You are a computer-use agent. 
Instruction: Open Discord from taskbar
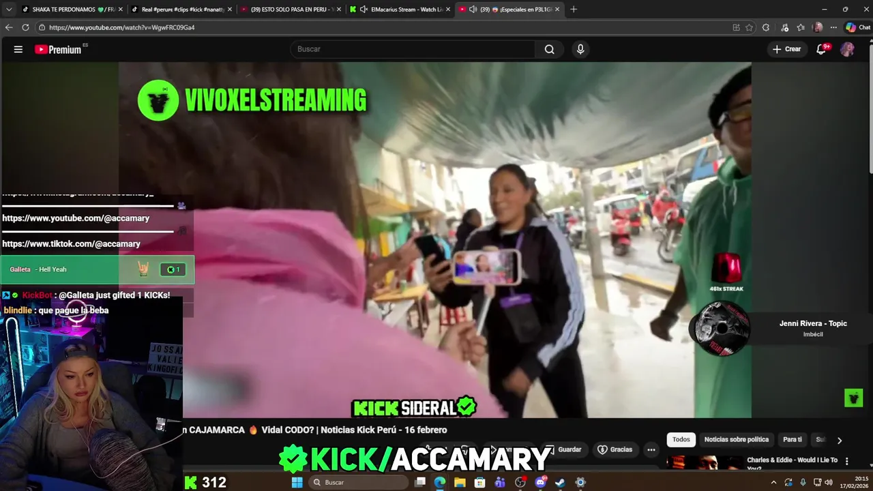pyautogui.click(x=540, y=482)
